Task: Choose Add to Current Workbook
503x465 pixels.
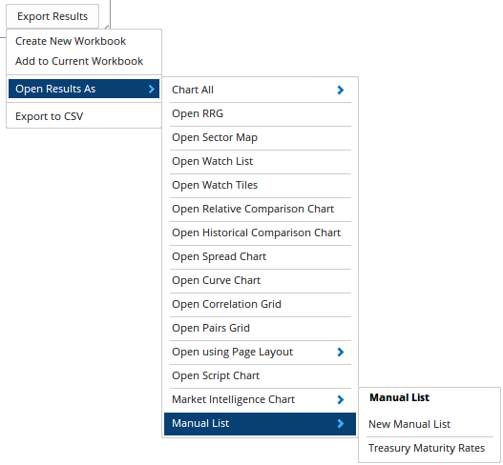Action: point(79,61)
